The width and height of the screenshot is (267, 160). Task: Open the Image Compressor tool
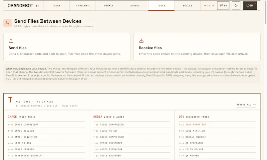click(x=46, y=125)
